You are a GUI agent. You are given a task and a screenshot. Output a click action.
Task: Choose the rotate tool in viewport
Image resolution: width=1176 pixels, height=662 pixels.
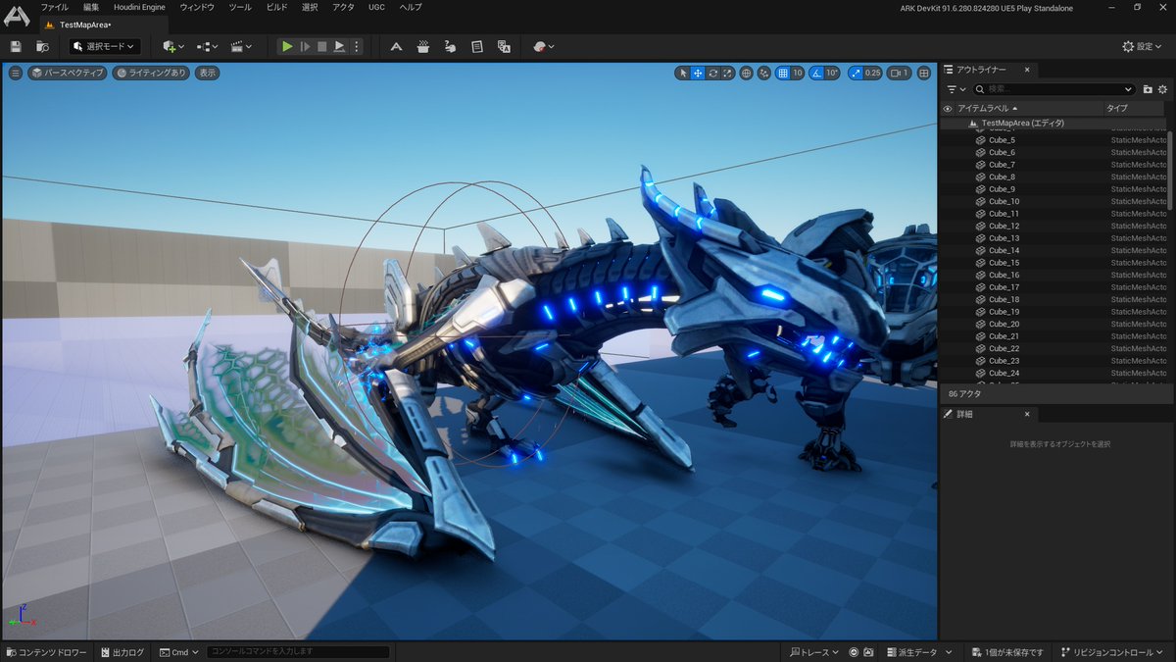[712, 73]
